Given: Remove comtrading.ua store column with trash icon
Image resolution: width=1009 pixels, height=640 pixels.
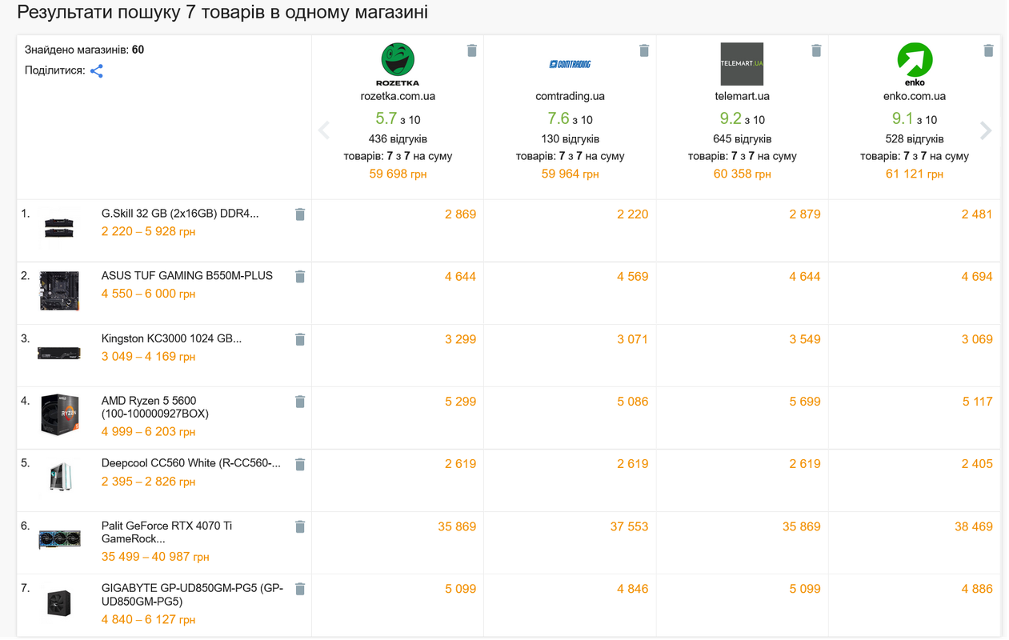Looking at the screenshot, I should (644, 51).
